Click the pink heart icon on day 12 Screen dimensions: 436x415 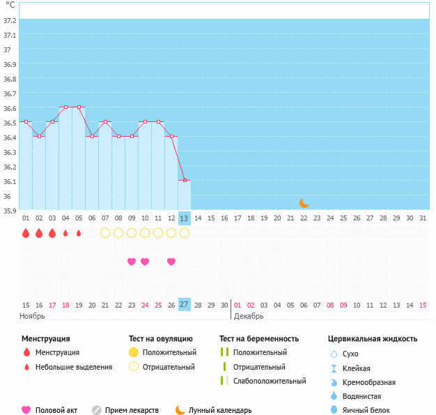coord(171,262)
